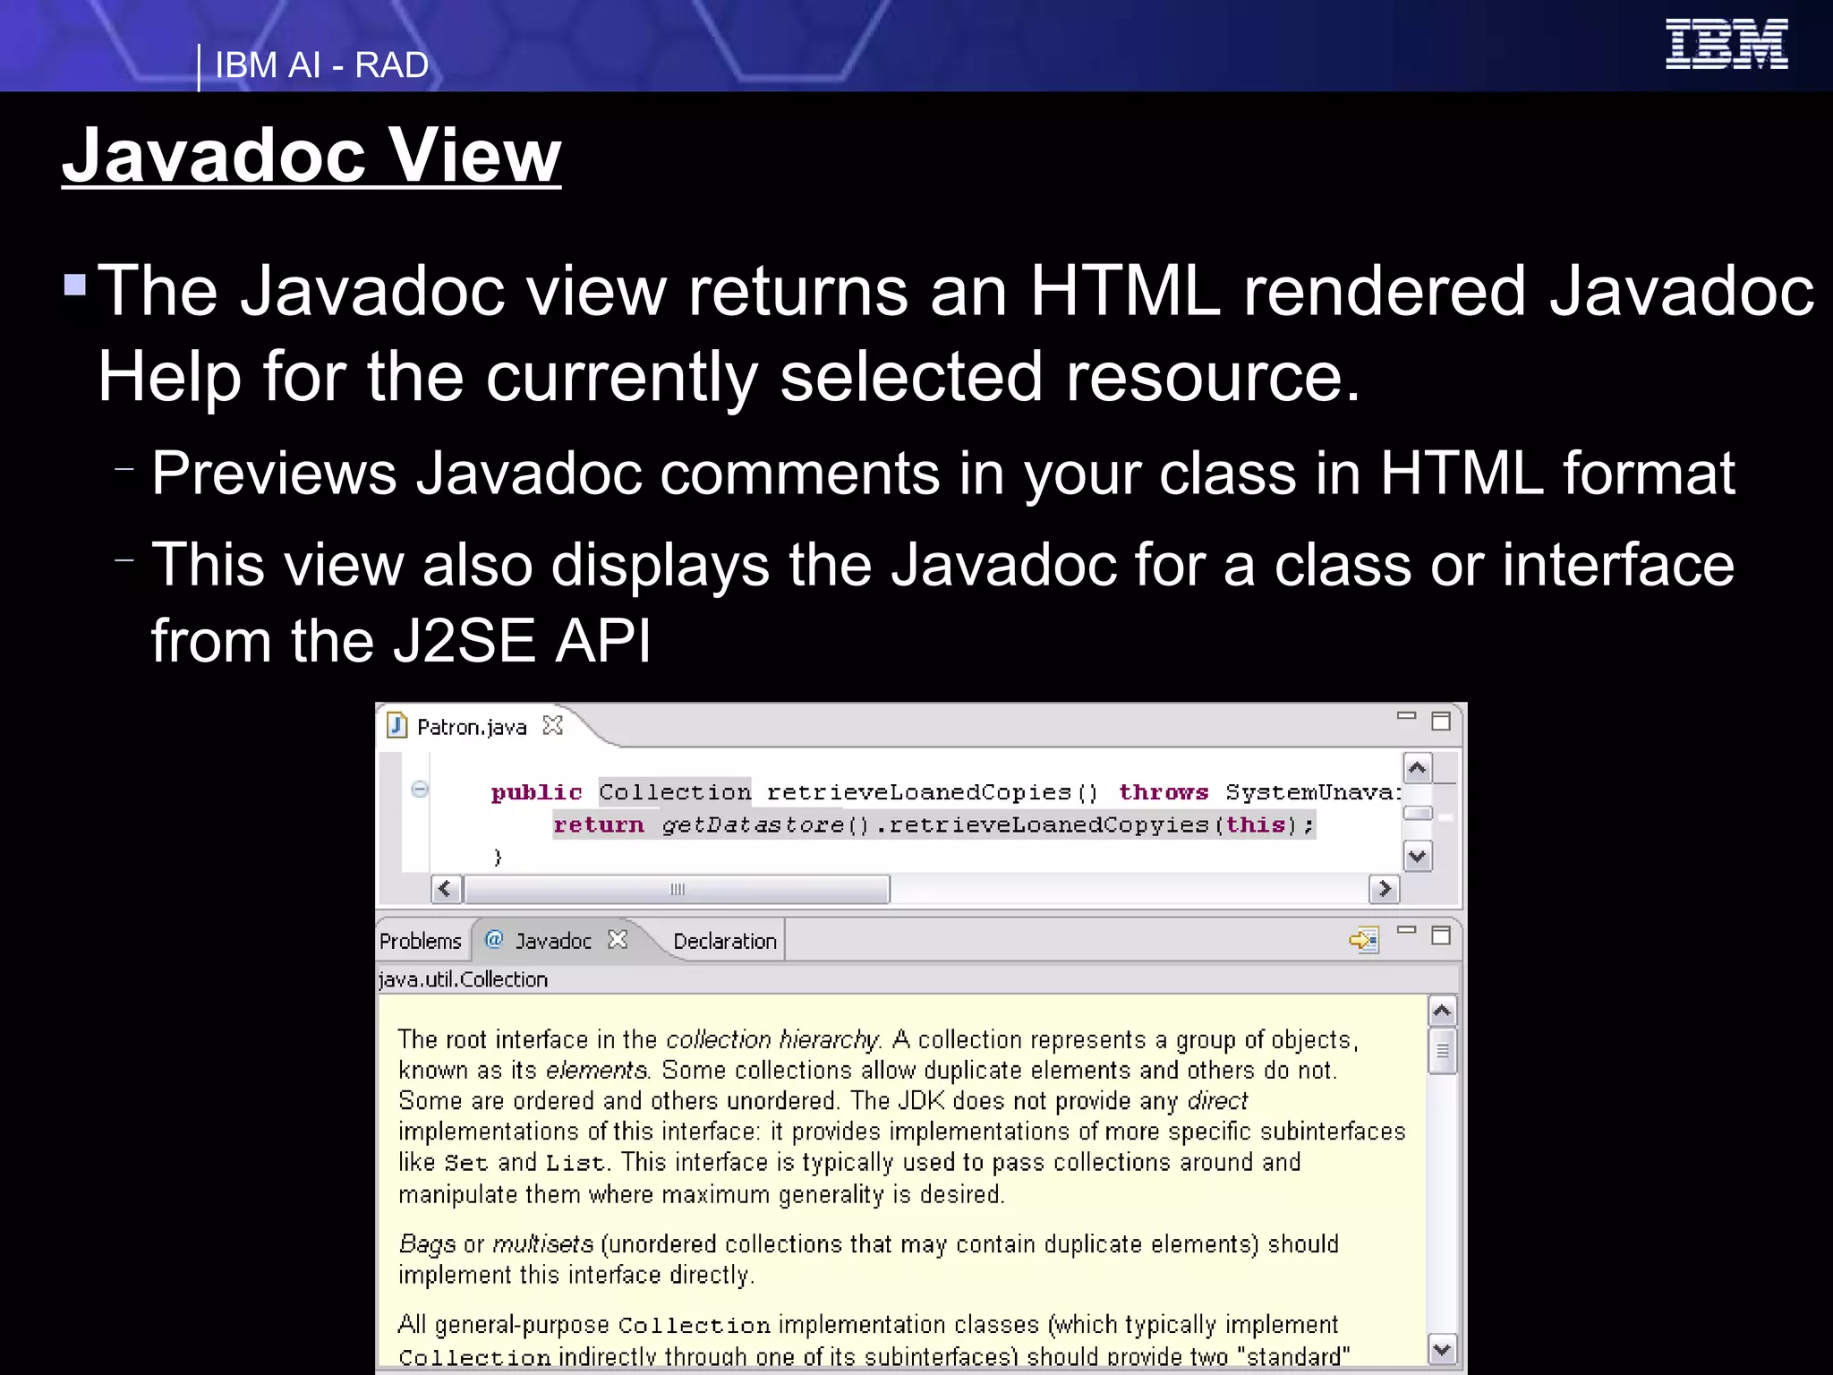1833x1375 pixels.
Task: Click the editor horizontal scrollbar thumb
Action: tap(677, 889)
